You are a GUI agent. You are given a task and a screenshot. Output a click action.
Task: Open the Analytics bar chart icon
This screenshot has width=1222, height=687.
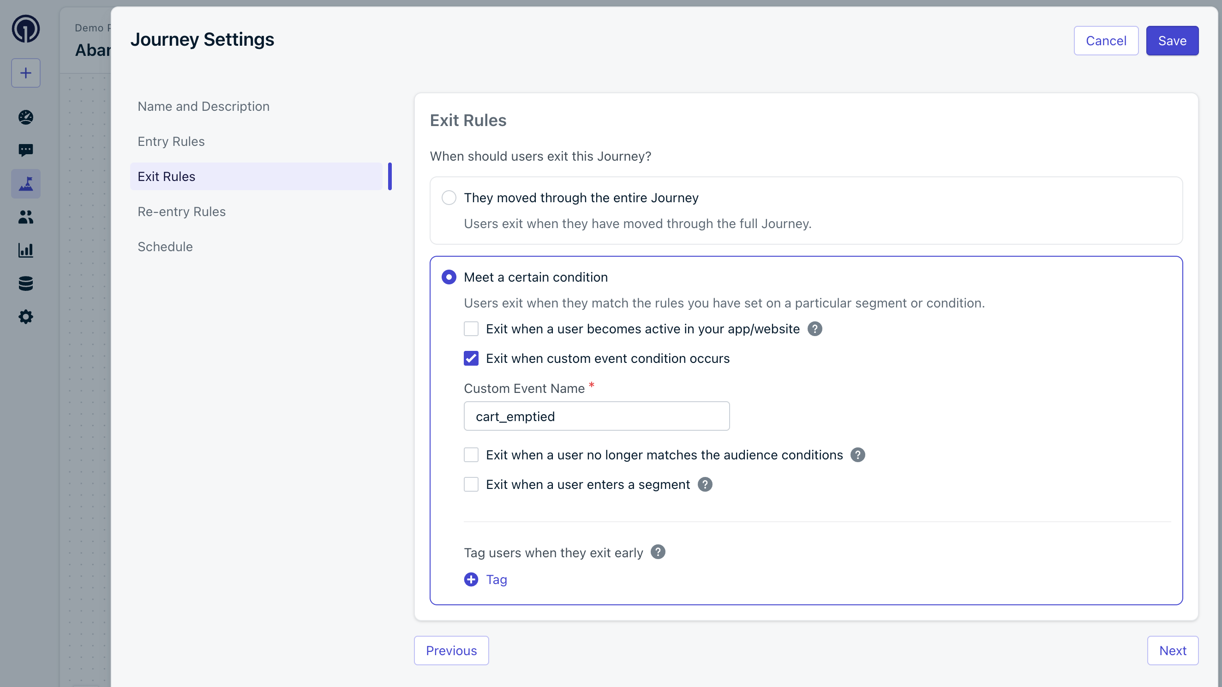click(26, 250)
